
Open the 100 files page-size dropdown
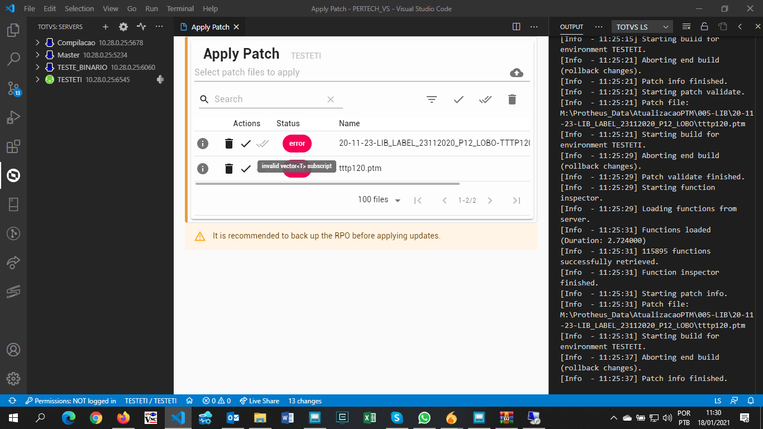pyautogui.click(x=380, y=200)
